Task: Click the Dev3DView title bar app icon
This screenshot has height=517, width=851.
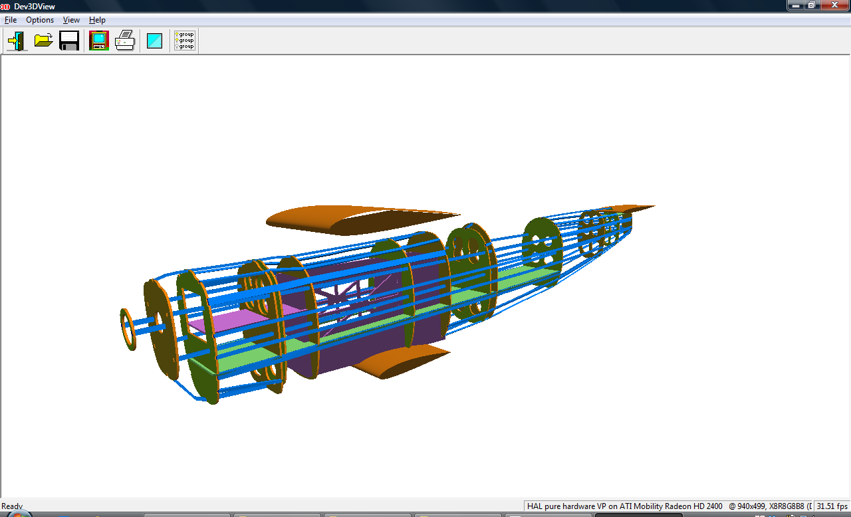Action: point(5,6)
